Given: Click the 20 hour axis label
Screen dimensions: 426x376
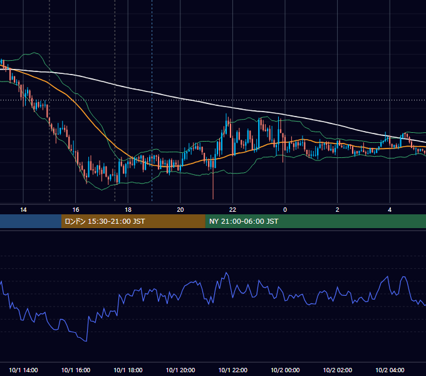Looking at the screenshot, I should tap(180, 210).
